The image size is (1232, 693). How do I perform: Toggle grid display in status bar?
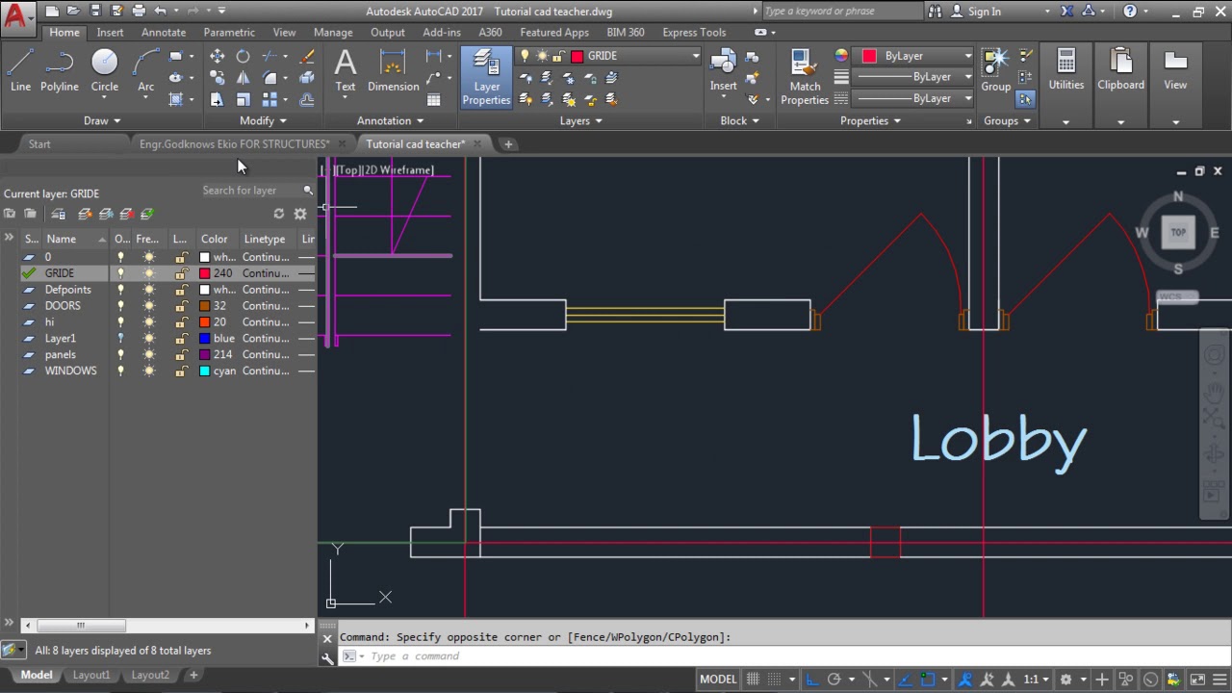pyautogui.click(x=753, y=680)
